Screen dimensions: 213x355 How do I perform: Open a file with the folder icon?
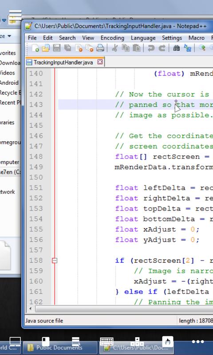pos(46,48)
